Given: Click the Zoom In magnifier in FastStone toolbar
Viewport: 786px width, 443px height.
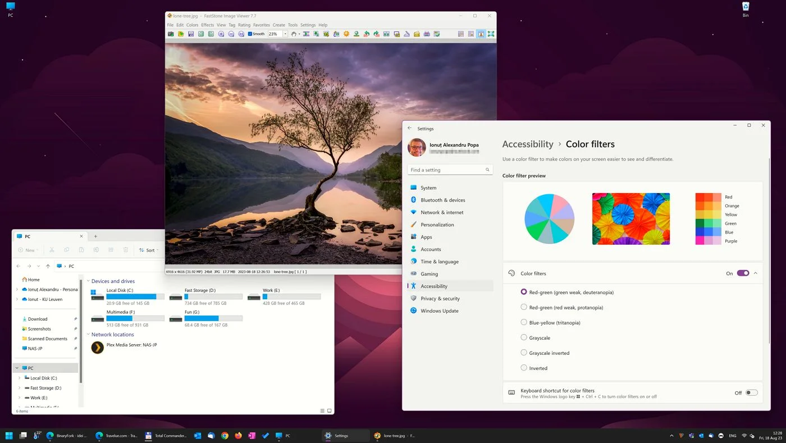Looking at the screenshot, I should pos(221,34).
